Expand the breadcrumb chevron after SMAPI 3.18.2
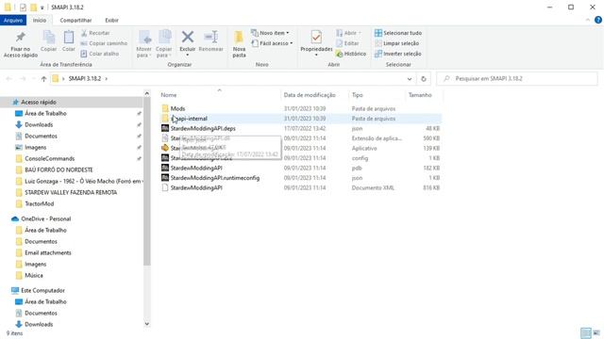Image resolution: width=604 pixels, height=339 pixels. point(107,79)
